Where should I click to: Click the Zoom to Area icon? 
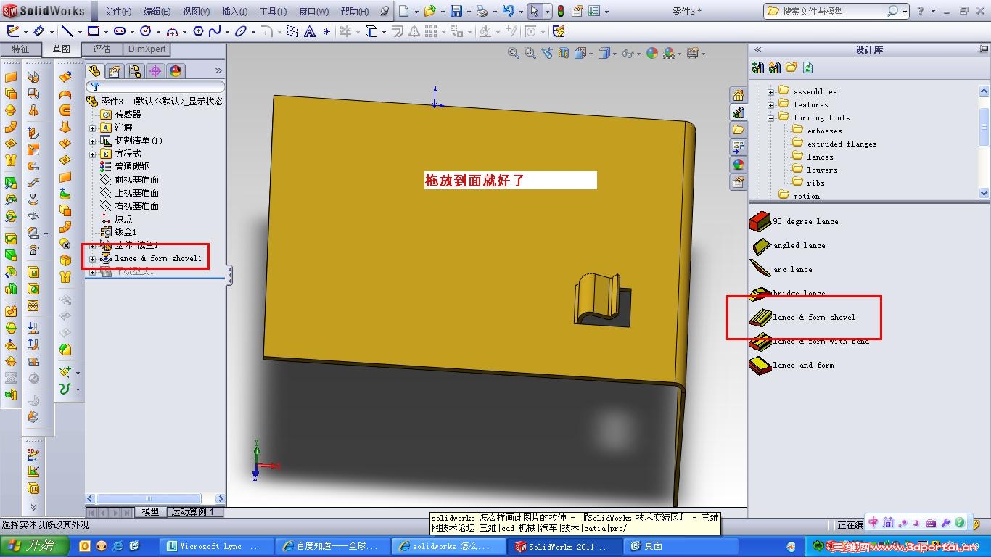(530, 53)
